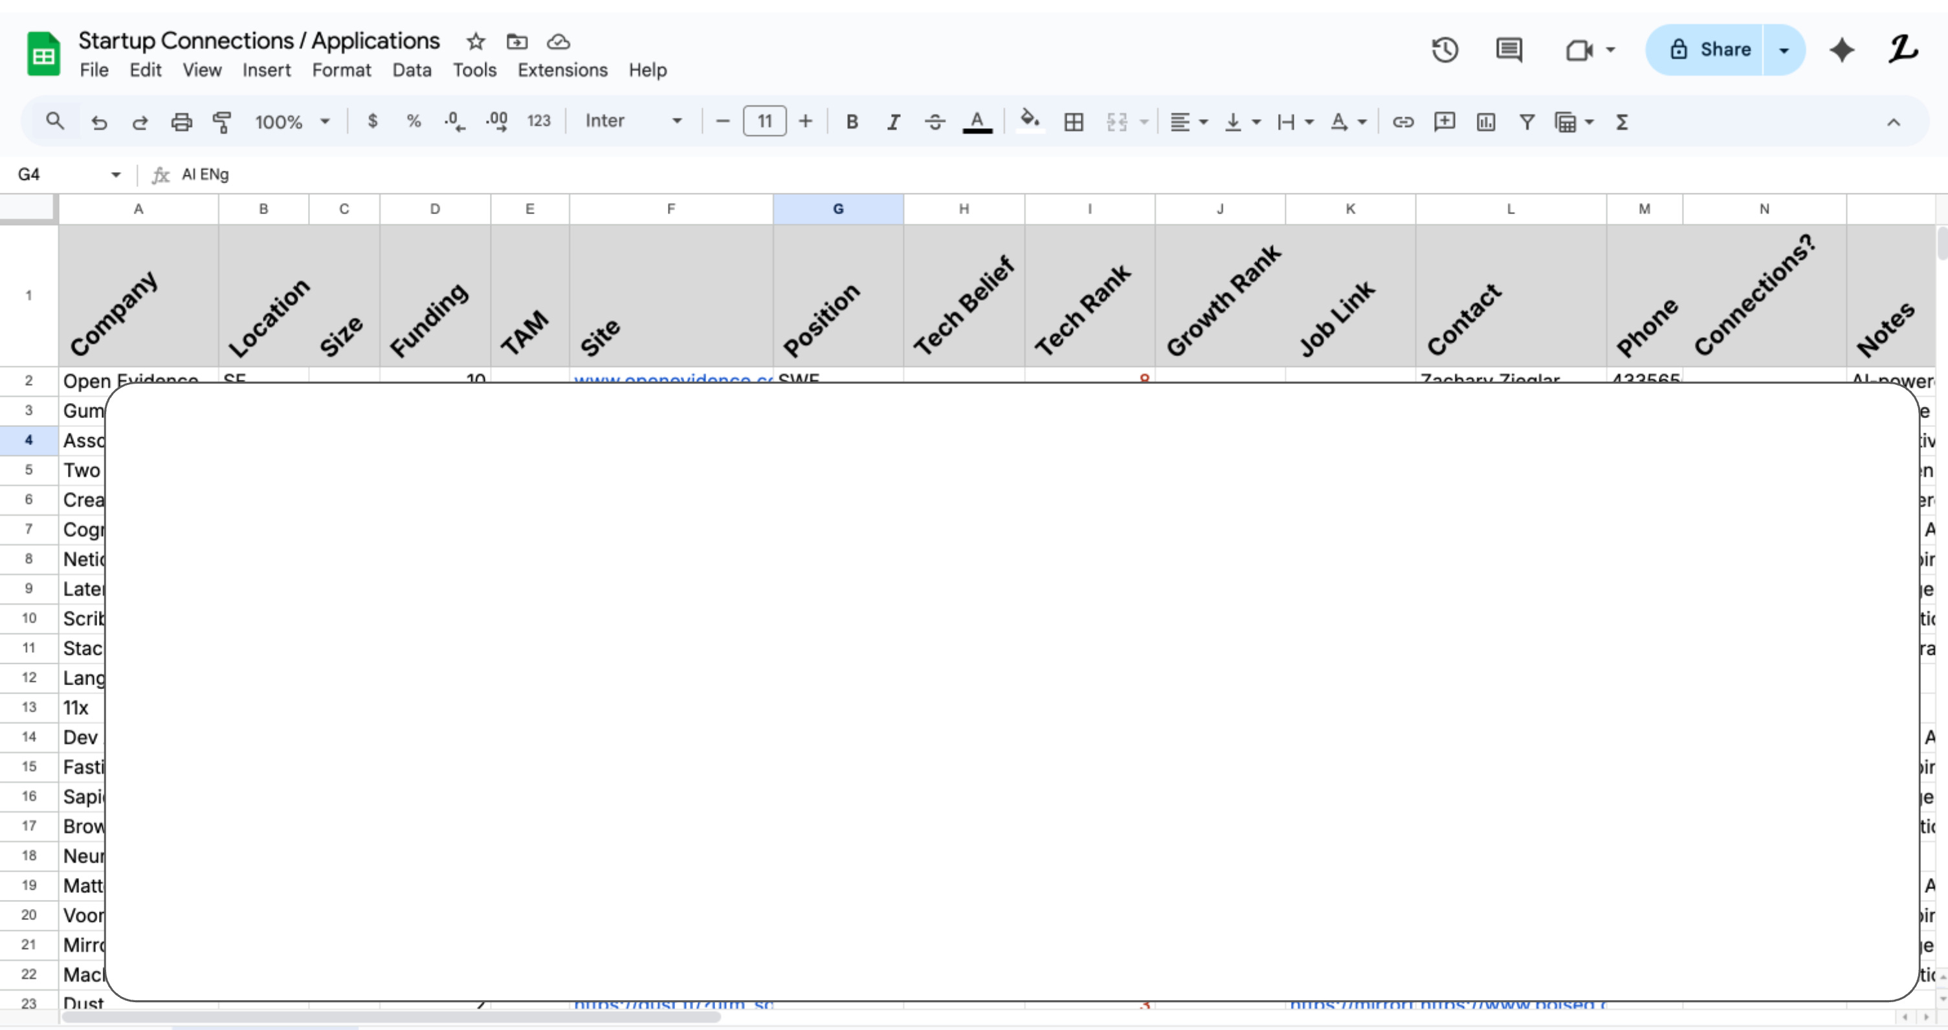
Task: Toggle strikethrough formatting
Action: [935, 122]
